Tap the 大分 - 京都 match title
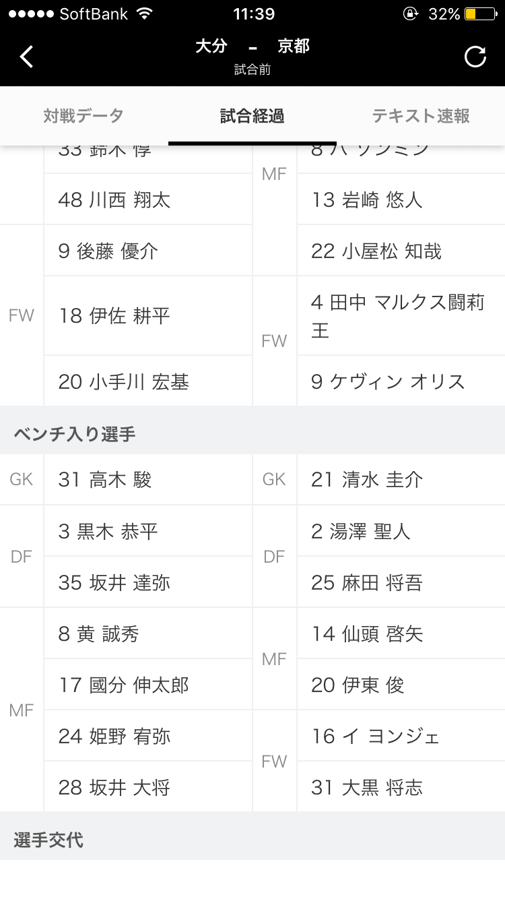Screen dimensions: 505x899 click(252, 46)
